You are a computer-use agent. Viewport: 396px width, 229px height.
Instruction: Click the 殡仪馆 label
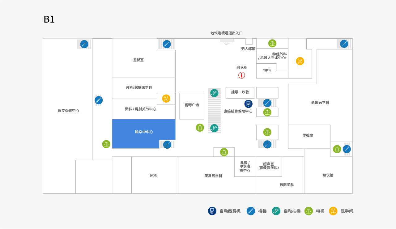[328, 175]
